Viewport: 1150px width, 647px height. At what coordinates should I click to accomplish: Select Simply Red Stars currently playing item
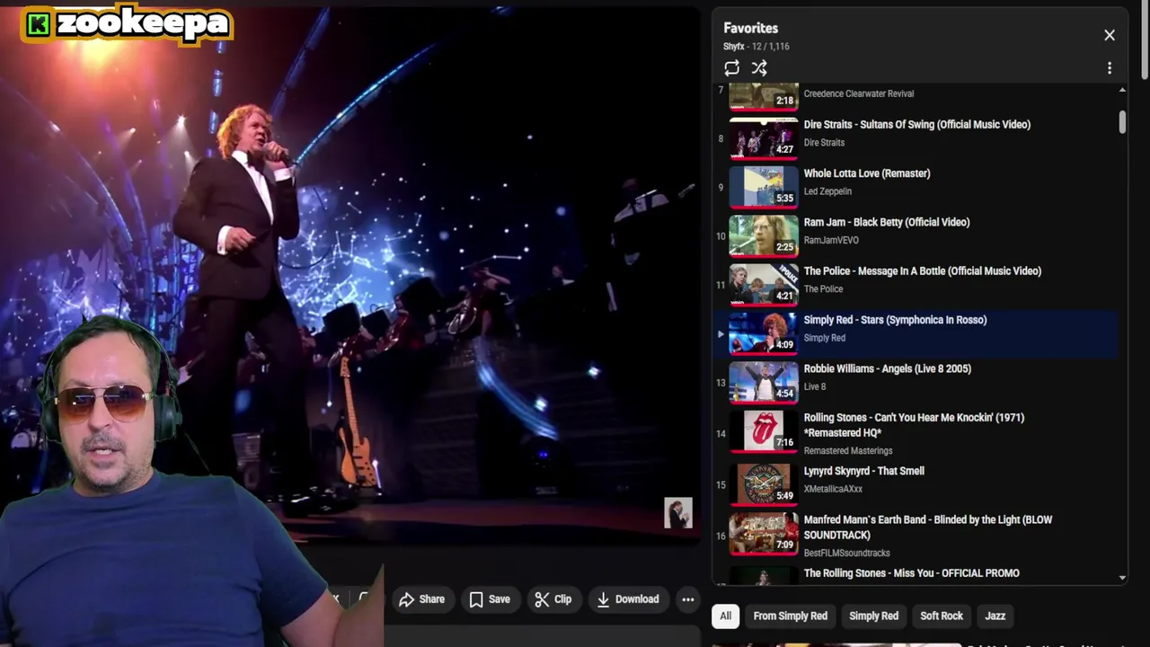coord(916,332)
